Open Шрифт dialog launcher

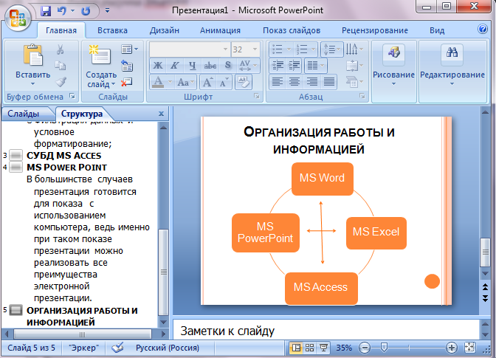click(x=257, y=96)
